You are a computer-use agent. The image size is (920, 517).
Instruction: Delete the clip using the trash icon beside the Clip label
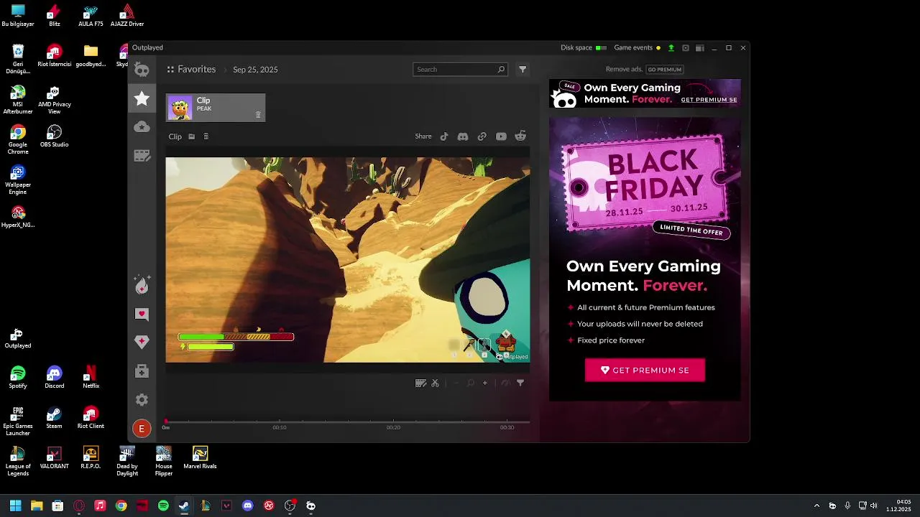pyautogui.click(x=206, y=136)
